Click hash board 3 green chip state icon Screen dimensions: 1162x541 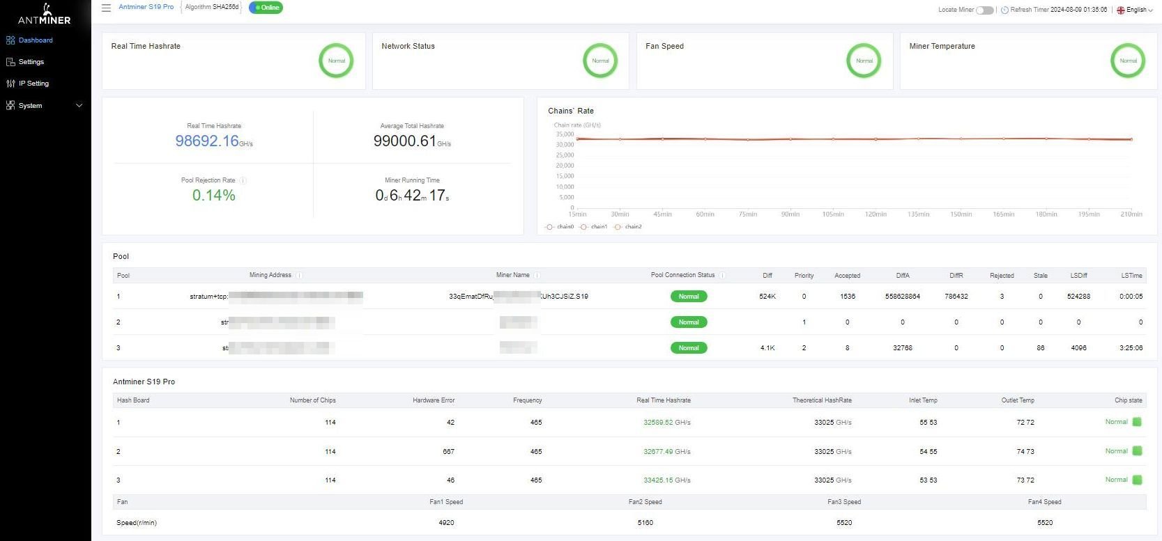(1137, 480)
